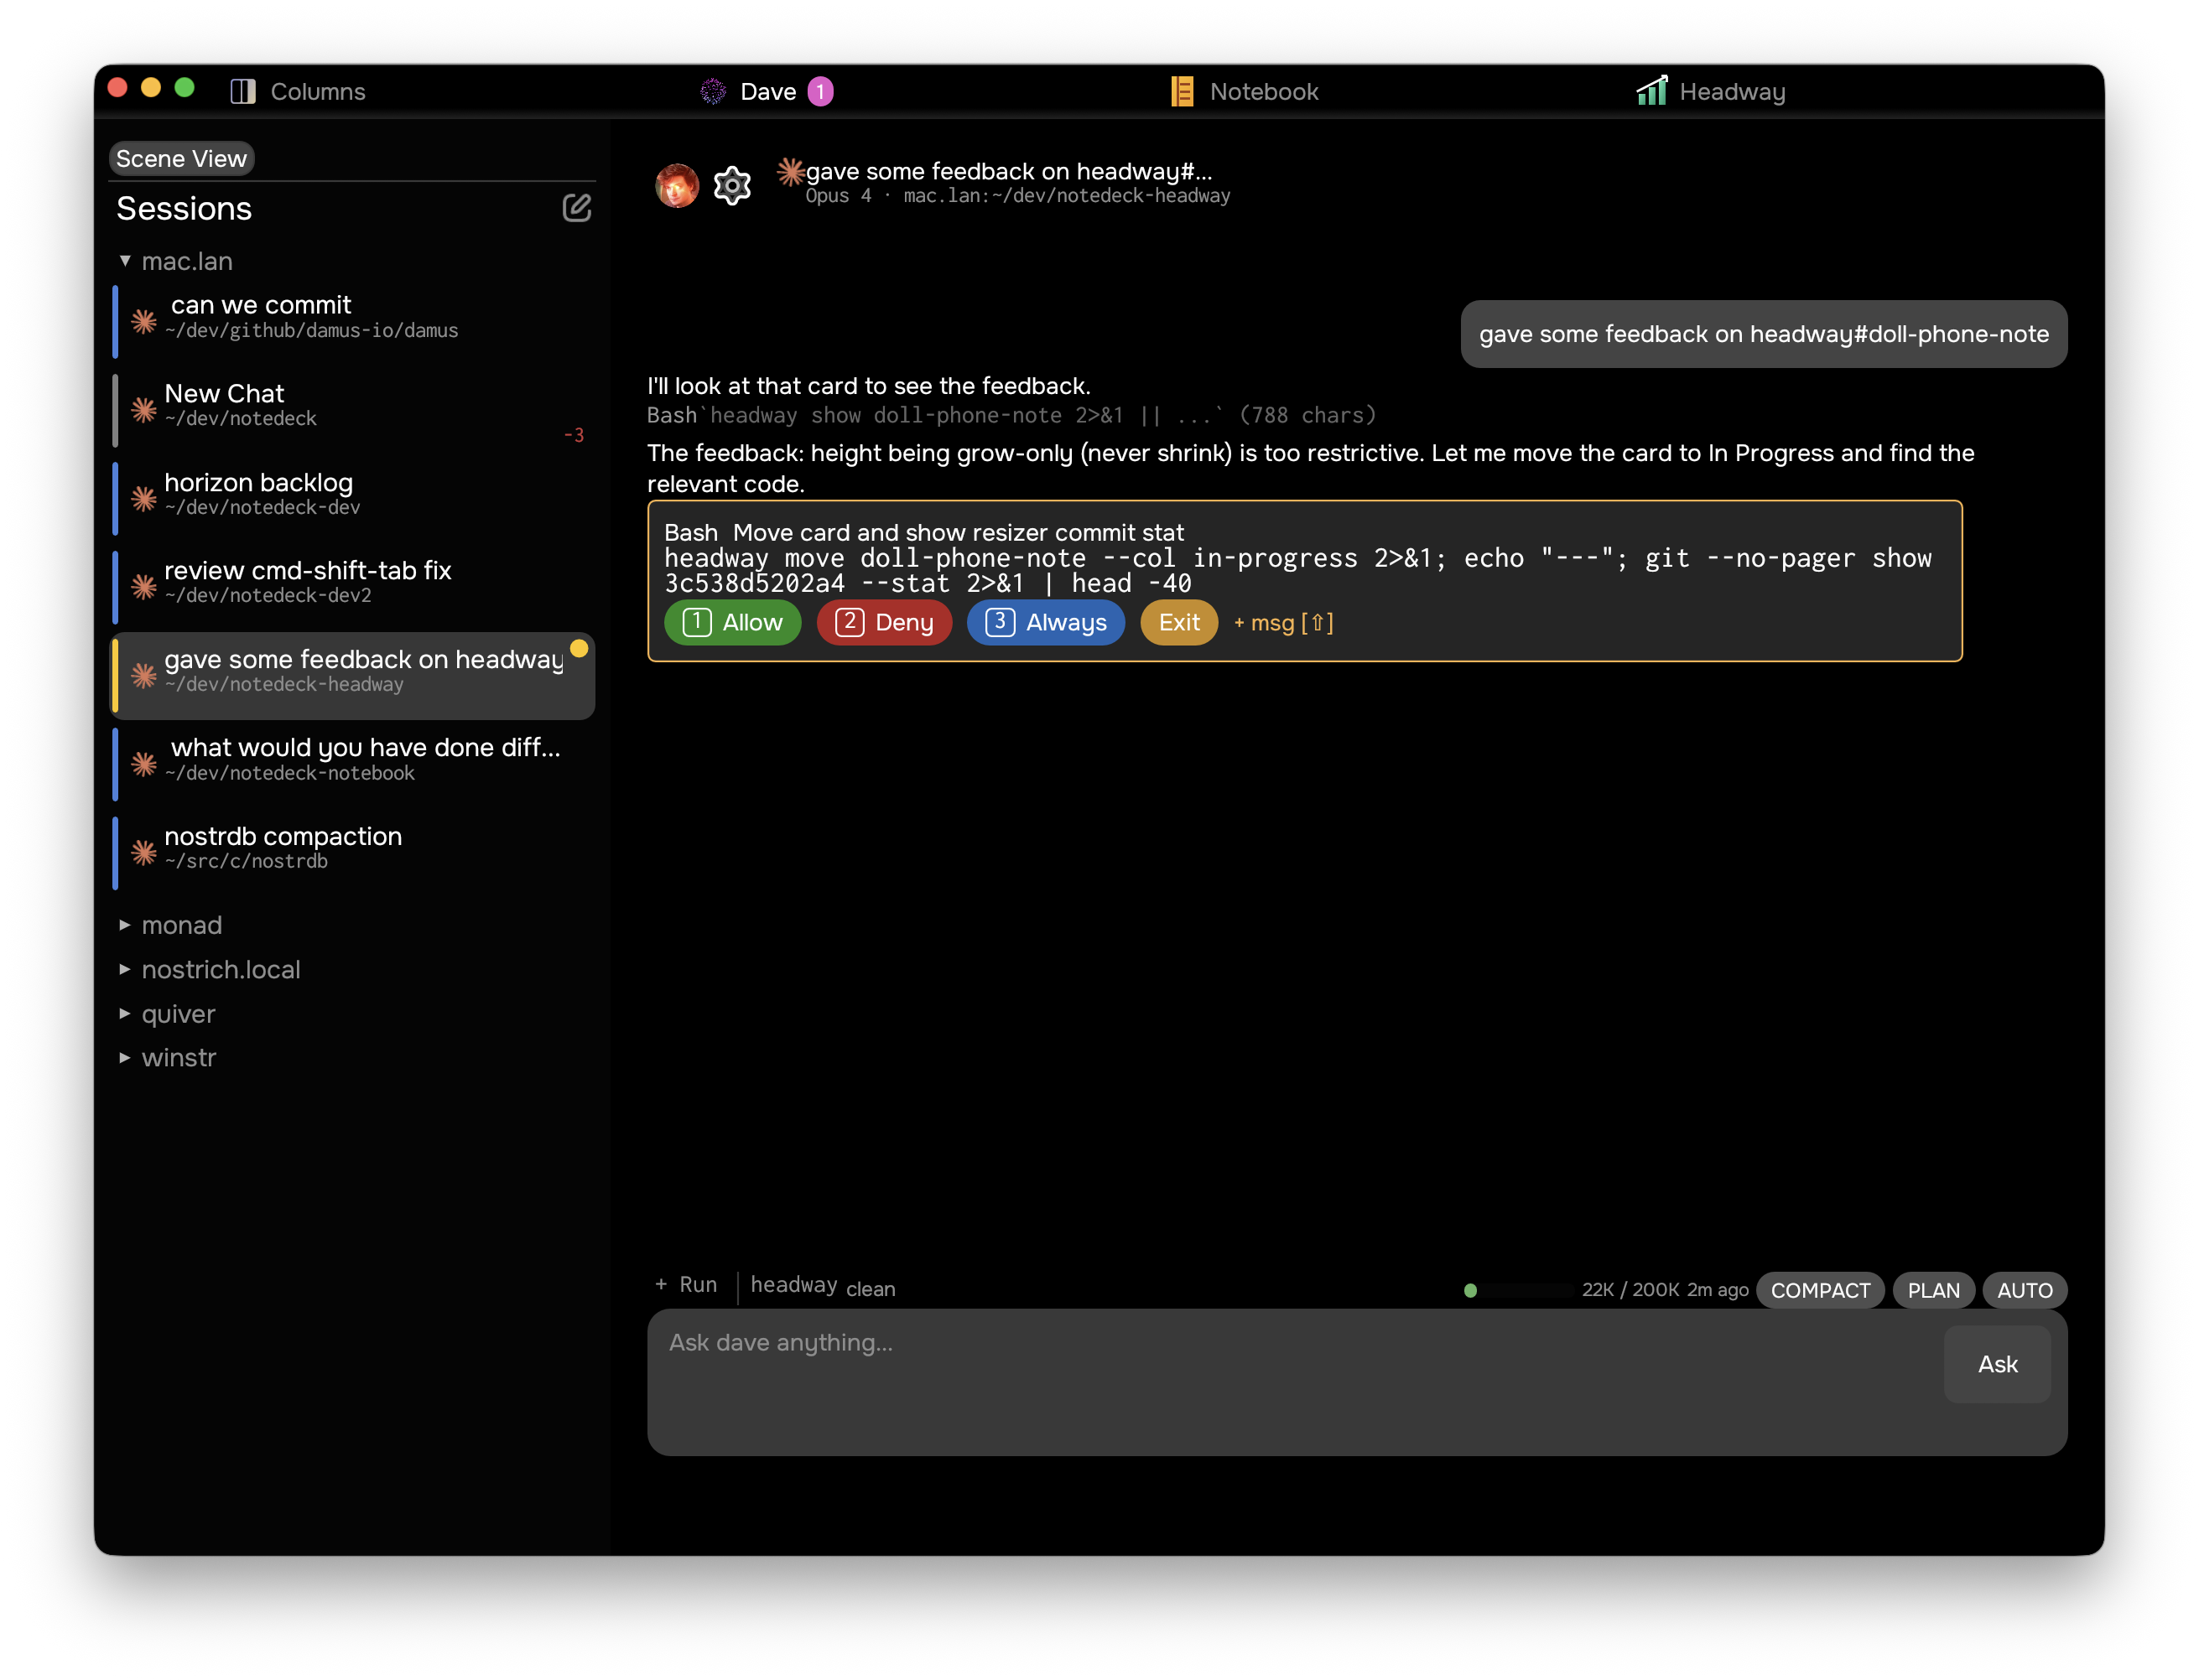Toggle the Scene View pill
The height and width of the screenshot is (1680, 2199).
pyautogui.click(x=181, y=158)
